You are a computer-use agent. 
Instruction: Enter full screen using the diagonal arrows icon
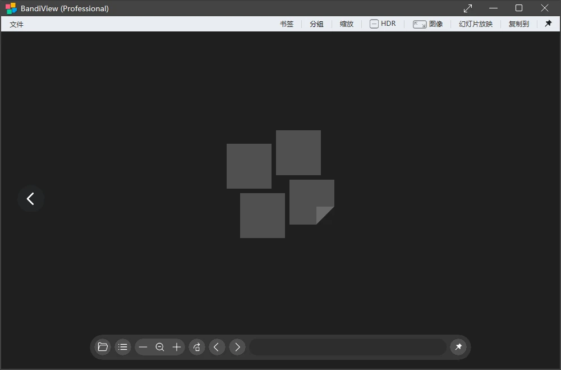[x=468, y=8]
